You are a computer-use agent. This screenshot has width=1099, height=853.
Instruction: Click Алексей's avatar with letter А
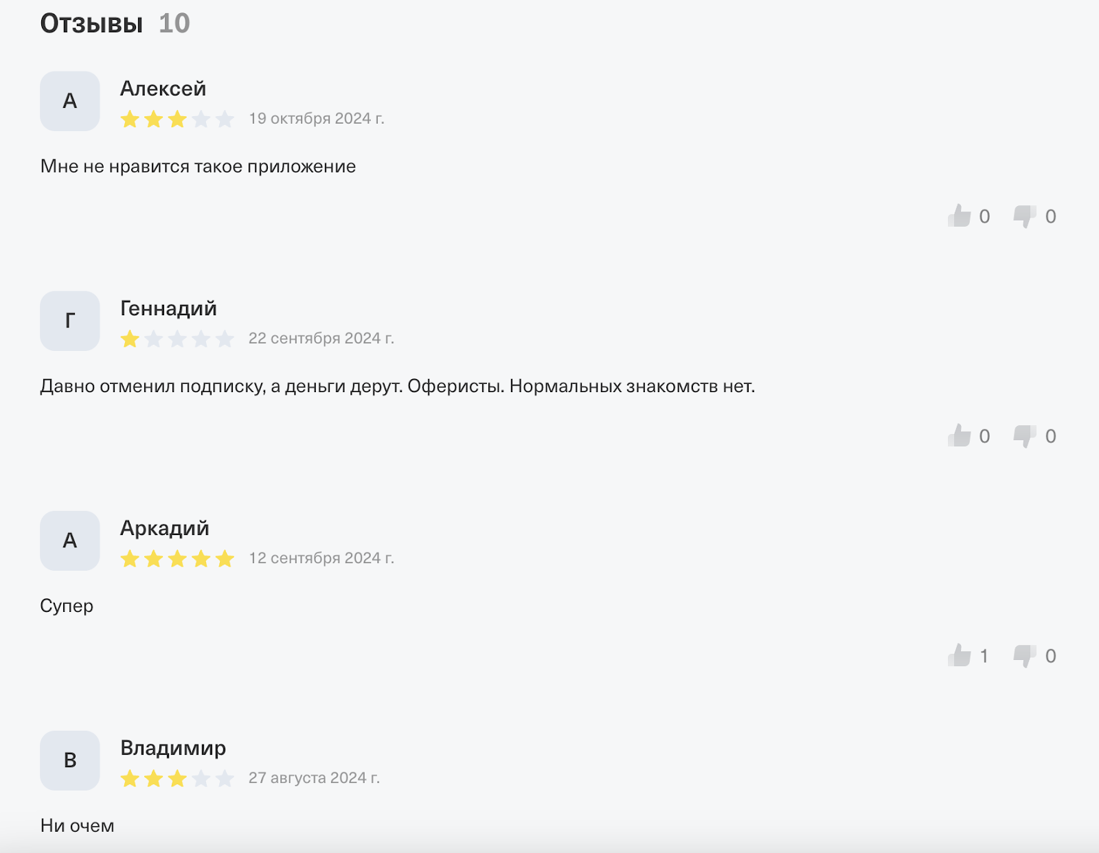coord(70,101)
